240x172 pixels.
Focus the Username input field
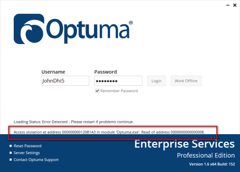[65, 81]
